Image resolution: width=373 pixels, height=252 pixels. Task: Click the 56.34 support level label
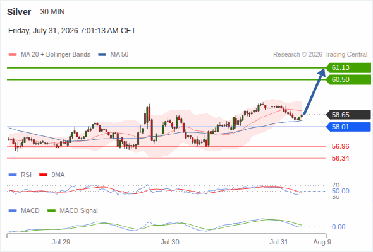(x=340, y=158)
